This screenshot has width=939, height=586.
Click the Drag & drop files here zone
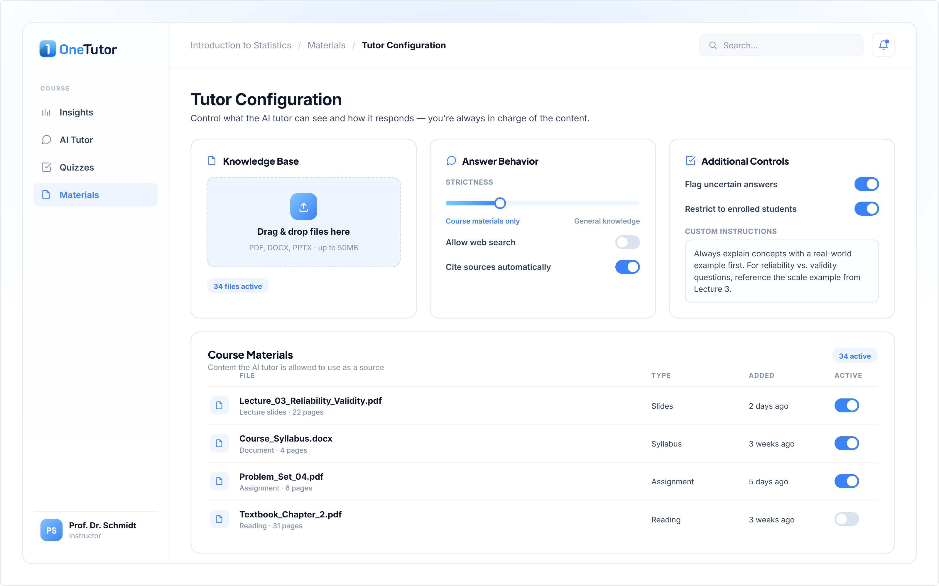pos(303,222)
